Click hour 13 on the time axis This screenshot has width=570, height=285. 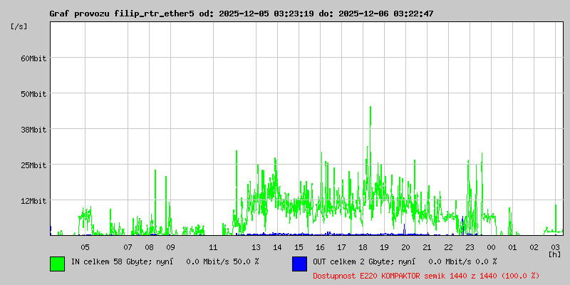pos(256,247)
